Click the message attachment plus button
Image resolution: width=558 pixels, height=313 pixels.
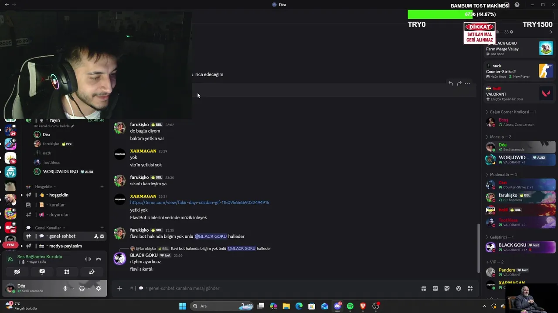(119, 288)
